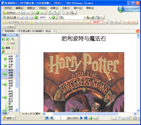Open the 放大工具 dropdown arrow
The height and width of the screenshot is (125, 141).
point(18,18)
